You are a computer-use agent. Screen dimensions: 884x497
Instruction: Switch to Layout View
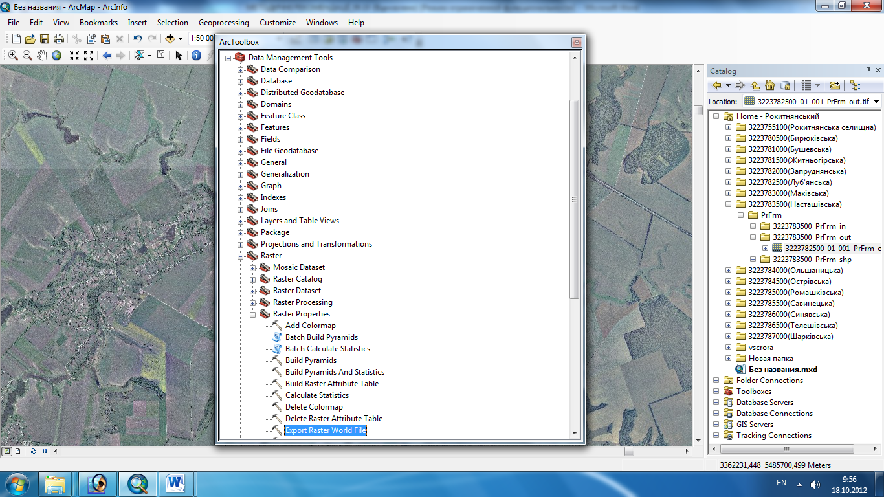pyautogui.click(x=17, y=451)
